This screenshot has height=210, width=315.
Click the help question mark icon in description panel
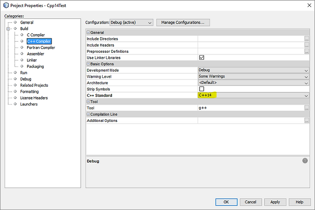click(305, 160)
